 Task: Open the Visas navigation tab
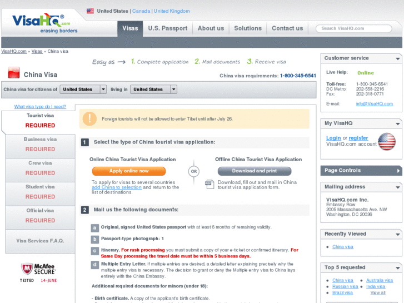[130, 28]
